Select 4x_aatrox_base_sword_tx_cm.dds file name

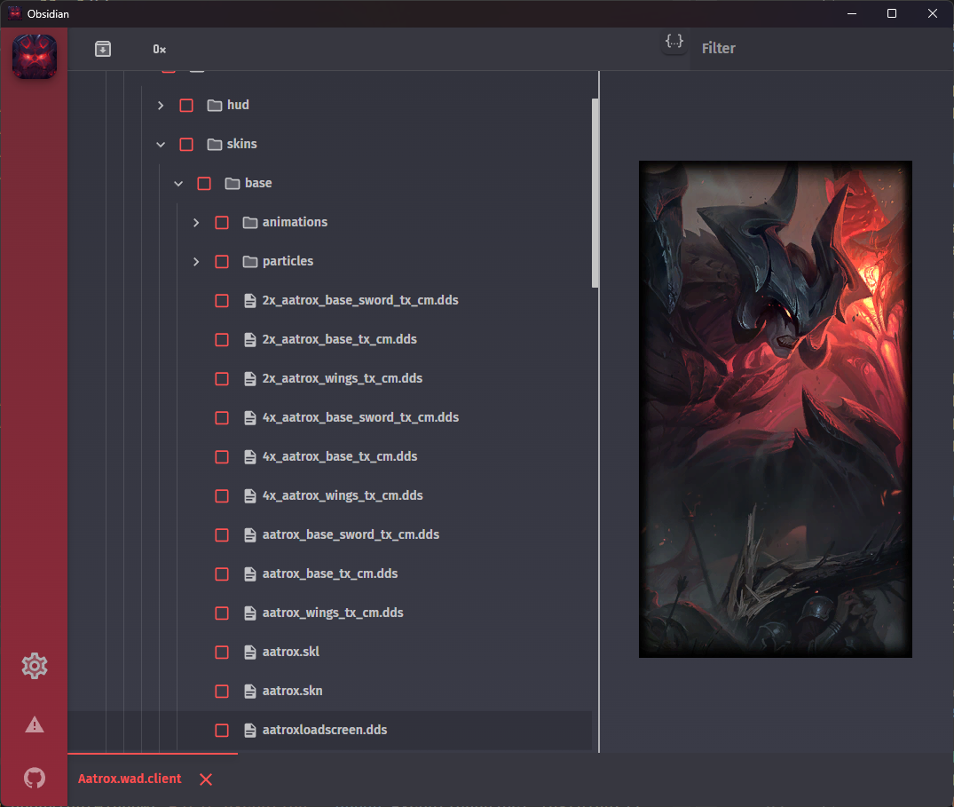361,417
